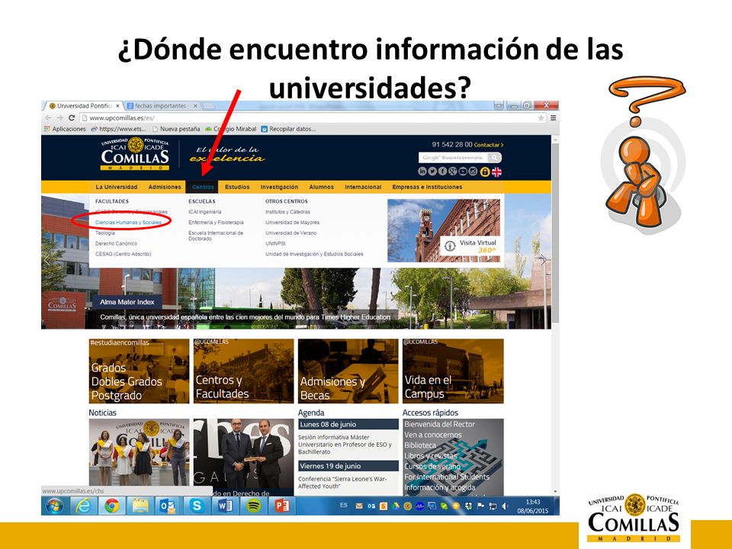Image resolution: width=732 pixels, height=549 pixels.
Task: Expand the Empresas e Instituciones menu
Action: click(427, 188)
